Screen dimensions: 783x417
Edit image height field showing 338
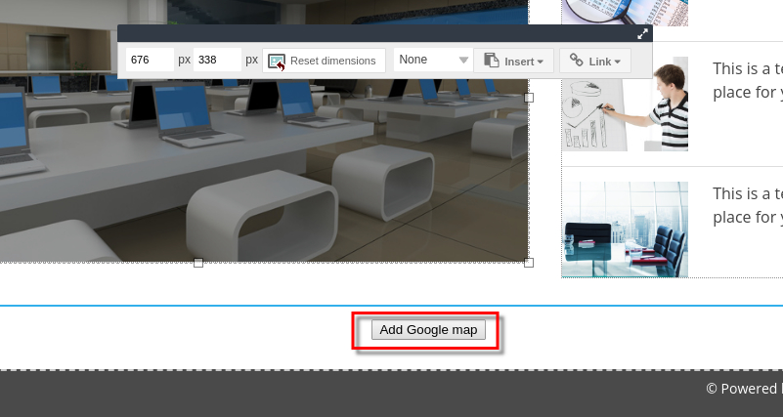[217, 60]
